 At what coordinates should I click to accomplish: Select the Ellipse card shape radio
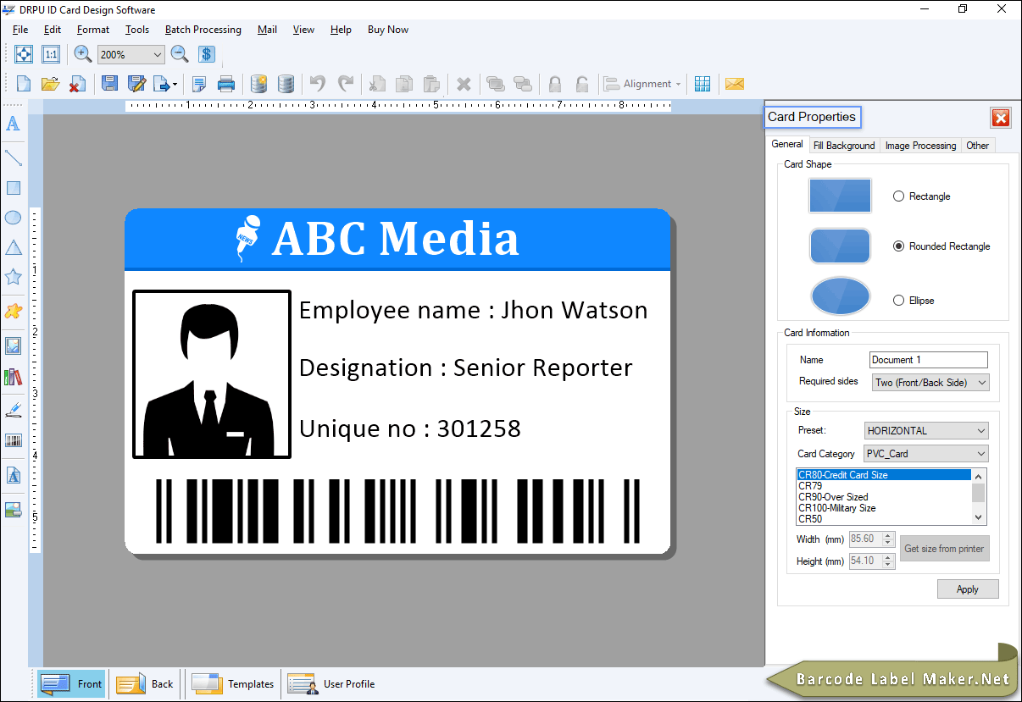coord(899,301)
